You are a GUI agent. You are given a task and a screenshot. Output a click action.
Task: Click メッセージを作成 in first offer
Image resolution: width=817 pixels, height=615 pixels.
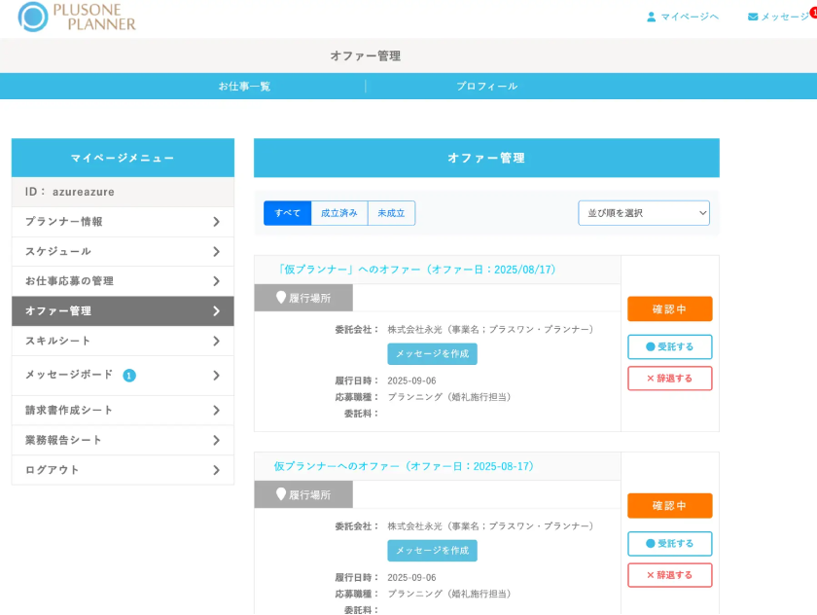pos(432,354)
